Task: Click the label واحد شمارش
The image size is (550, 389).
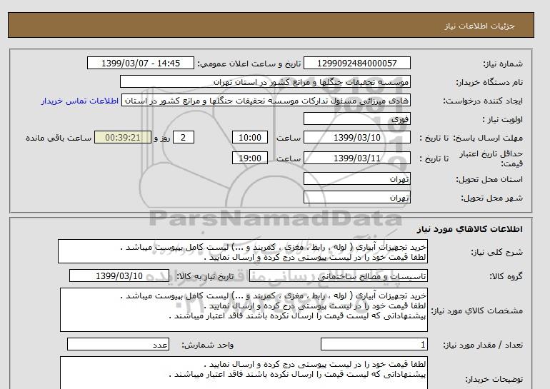Action: point(207,345)
